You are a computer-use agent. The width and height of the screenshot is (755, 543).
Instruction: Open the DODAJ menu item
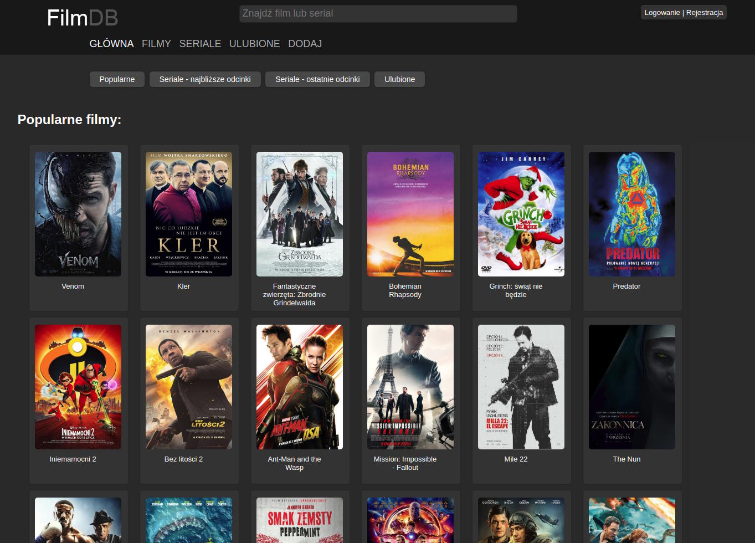(x=305, y=44)
